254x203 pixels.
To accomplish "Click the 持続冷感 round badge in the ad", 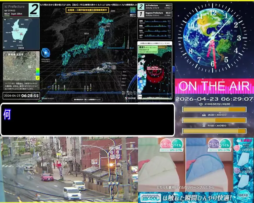I will coord(243,195).
